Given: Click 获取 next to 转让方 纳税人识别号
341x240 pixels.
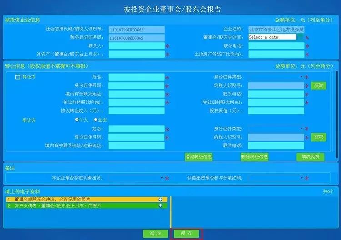Looking at the screenshot, I should click(x=319, y=86).
